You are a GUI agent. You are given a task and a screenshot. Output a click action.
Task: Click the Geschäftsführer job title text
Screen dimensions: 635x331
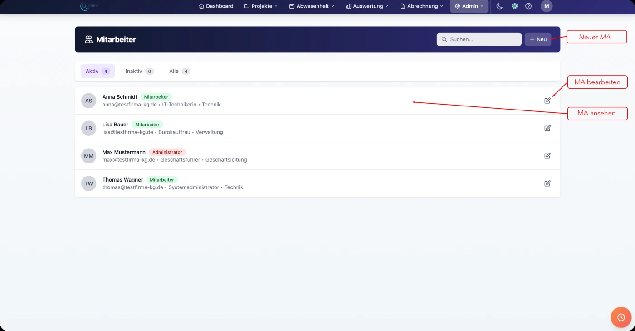pos(180,160)
